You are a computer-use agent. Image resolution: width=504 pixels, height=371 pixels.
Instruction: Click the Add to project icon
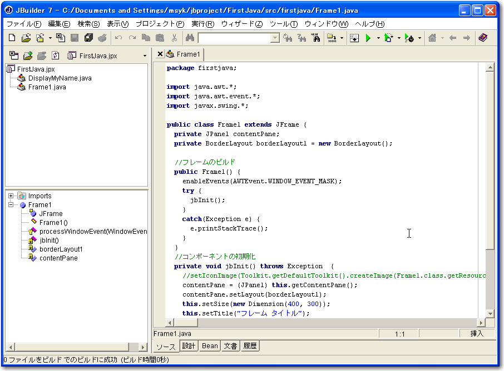point(28,56)
